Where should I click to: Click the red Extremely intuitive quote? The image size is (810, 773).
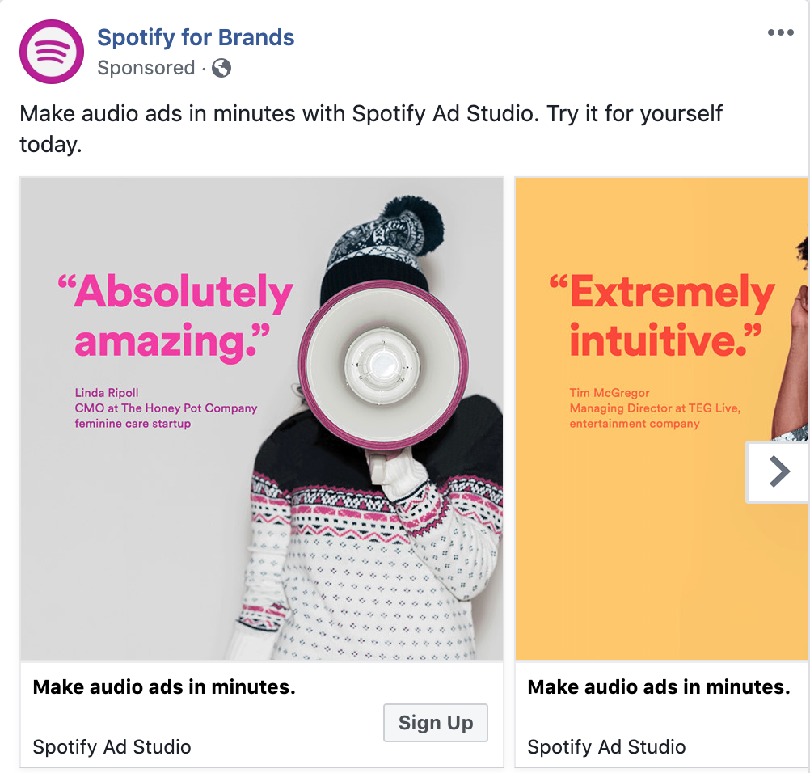(663, 316)
